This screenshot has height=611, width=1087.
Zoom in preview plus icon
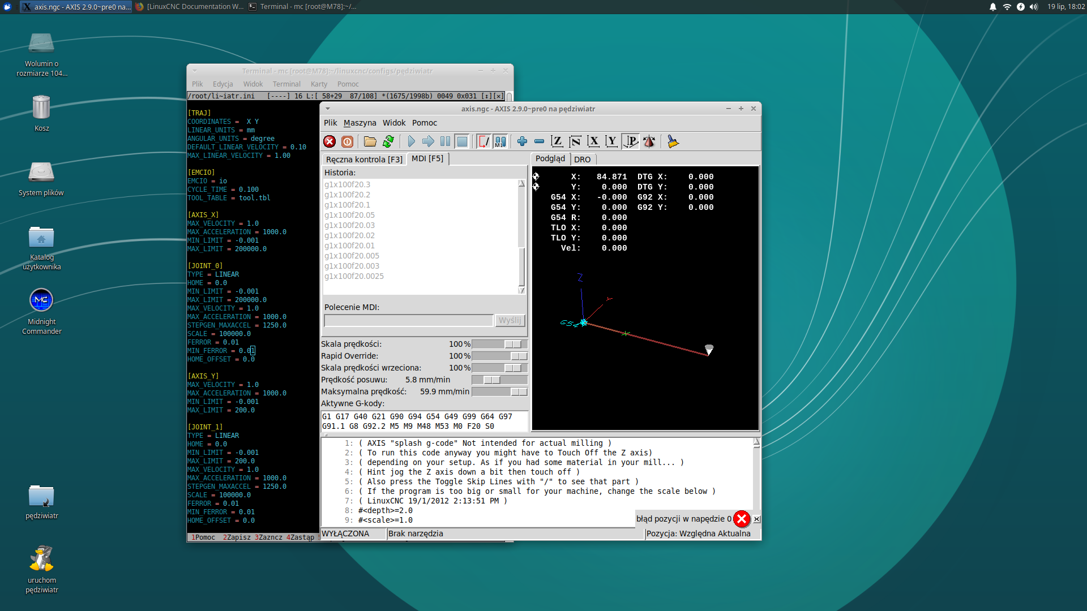coord(522,141)
